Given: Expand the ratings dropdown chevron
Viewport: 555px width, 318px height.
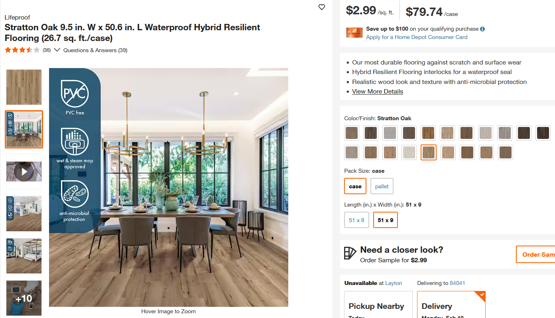Looking at the screenshot, I should click(x=57, y=50).
